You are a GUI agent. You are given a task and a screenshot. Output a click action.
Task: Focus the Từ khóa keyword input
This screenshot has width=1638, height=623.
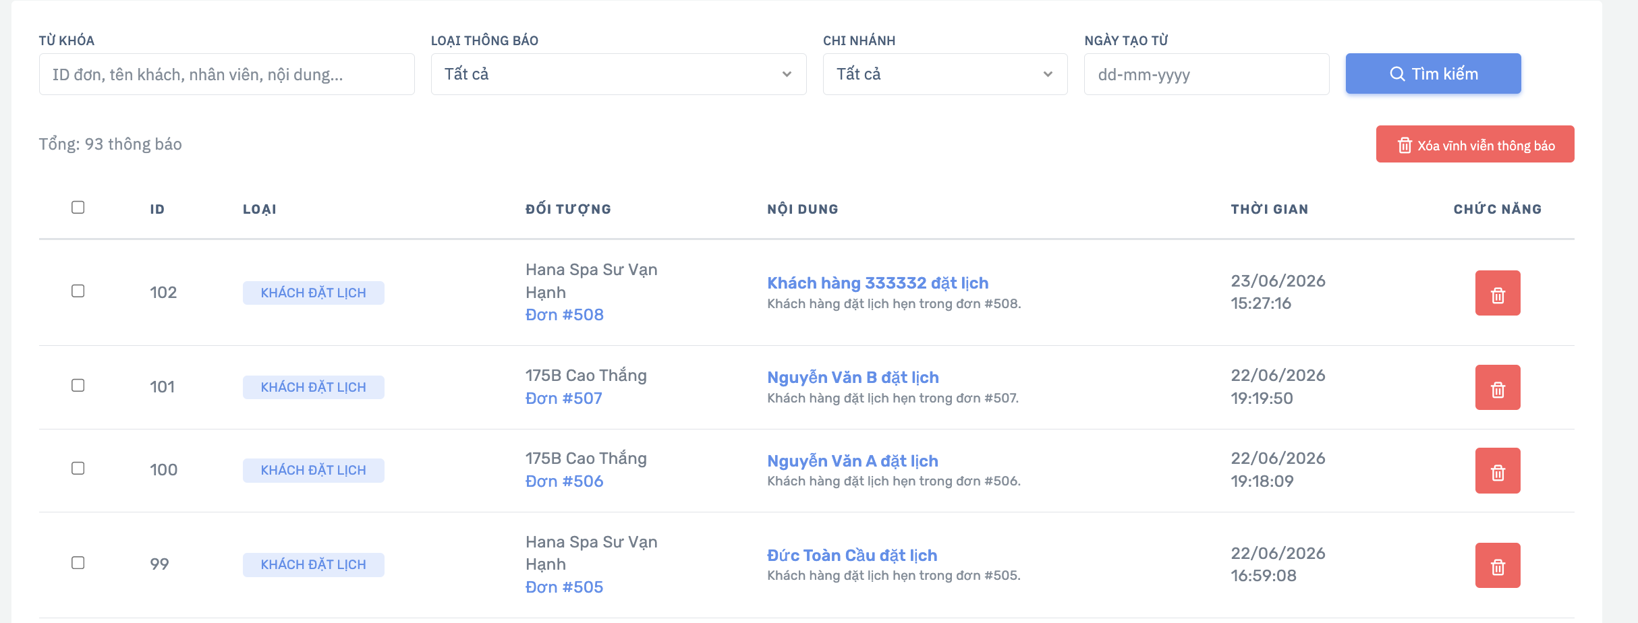pos(227,74)
